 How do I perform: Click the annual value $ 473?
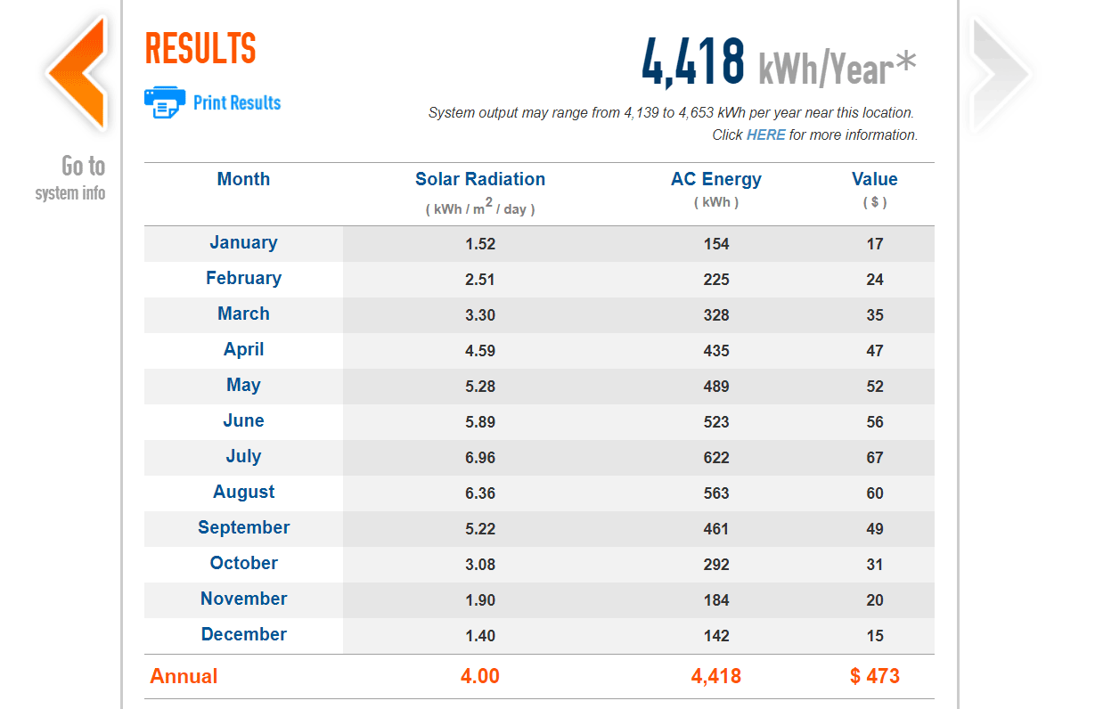click(874, 676)
